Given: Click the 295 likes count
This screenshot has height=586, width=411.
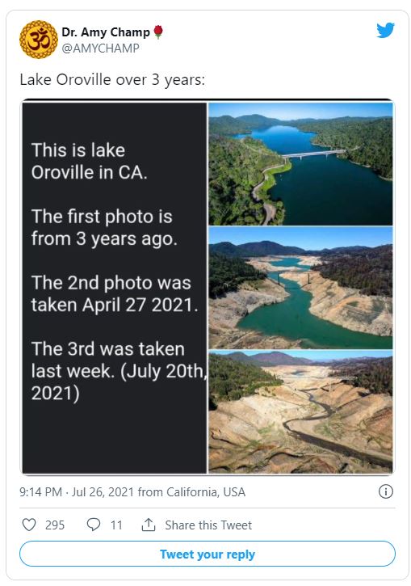Looking at the screenshot, I should [x=55, y=525].
